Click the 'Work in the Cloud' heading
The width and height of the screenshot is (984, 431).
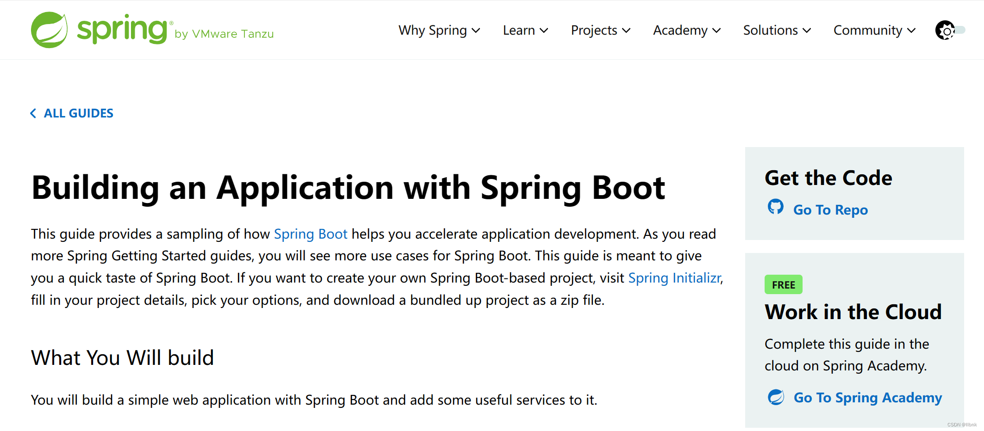tap(853, 312)
